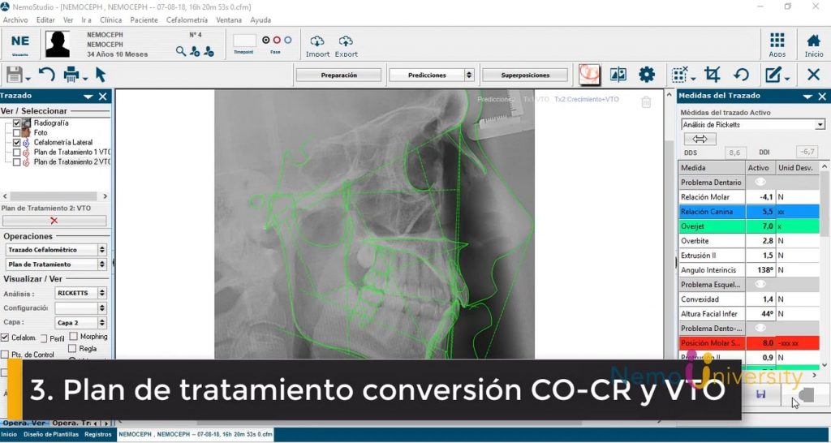
Task: Click the add patient icon
Action: 195,51
